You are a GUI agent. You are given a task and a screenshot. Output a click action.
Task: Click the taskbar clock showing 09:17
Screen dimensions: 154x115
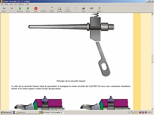150,113
